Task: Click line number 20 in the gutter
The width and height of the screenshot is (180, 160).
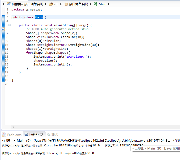Action: pyautogui.click(x=7, y=84)
